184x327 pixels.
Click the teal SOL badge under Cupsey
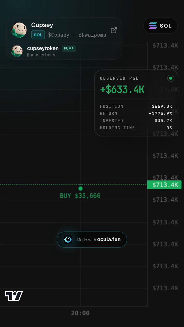coord(38,35)
